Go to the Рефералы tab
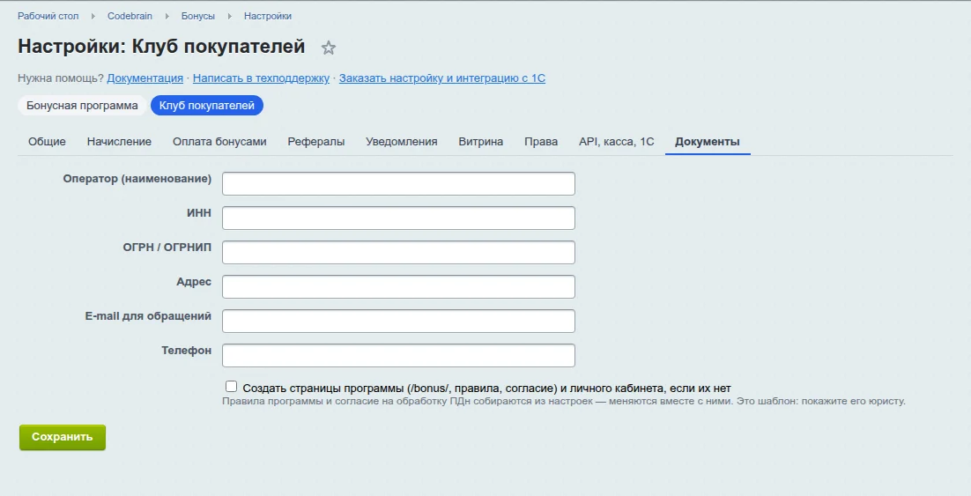 (x=315, y=142)
